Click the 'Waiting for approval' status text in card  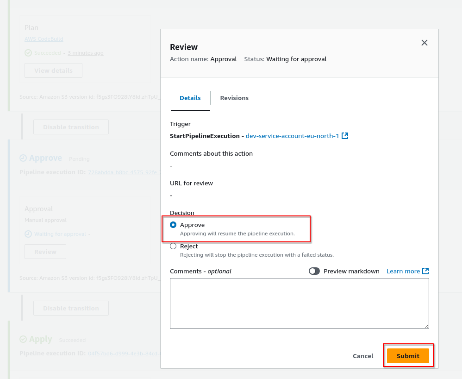[x=60, y=234]
